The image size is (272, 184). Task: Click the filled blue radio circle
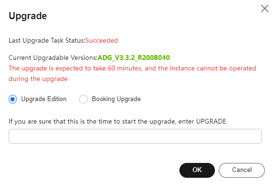tap(12, 99)
